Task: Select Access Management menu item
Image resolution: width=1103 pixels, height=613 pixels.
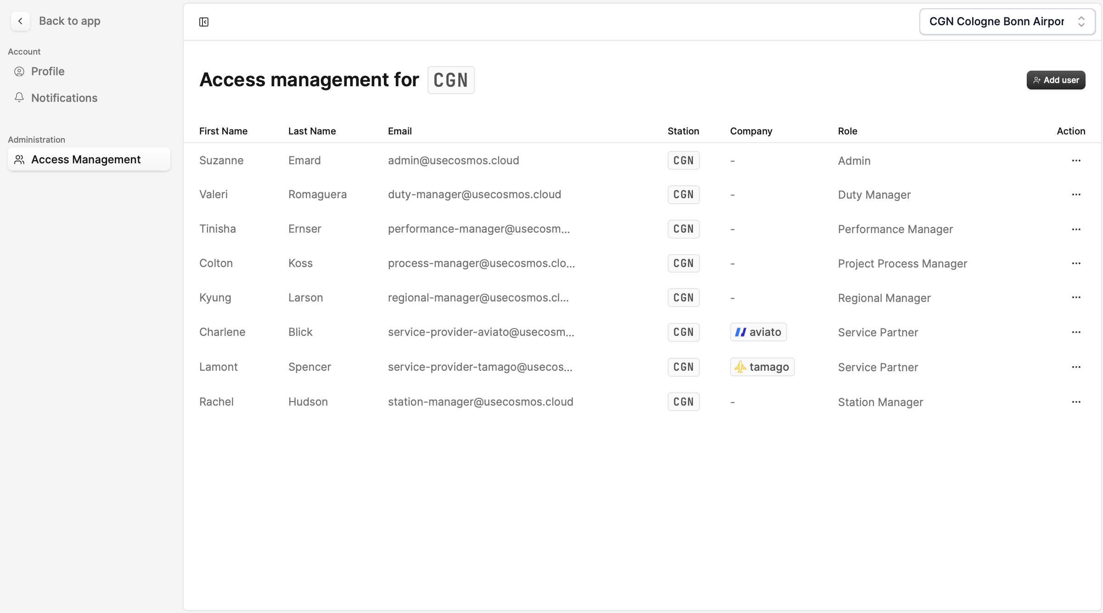Action: coord(86,159)
